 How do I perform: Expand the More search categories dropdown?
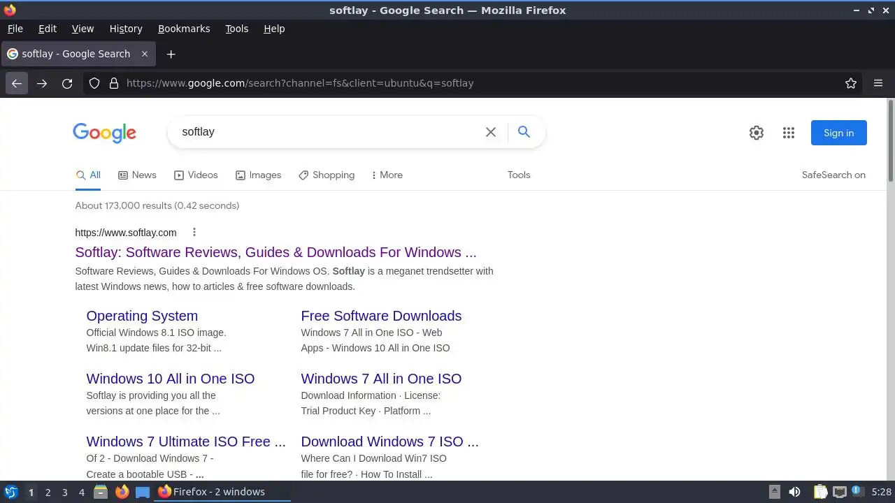(387, 175)
